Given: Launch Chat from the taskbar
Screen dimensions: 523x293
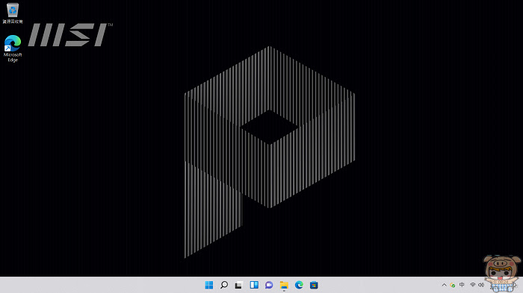Looking at the screenshot, I should pos(269,285).
